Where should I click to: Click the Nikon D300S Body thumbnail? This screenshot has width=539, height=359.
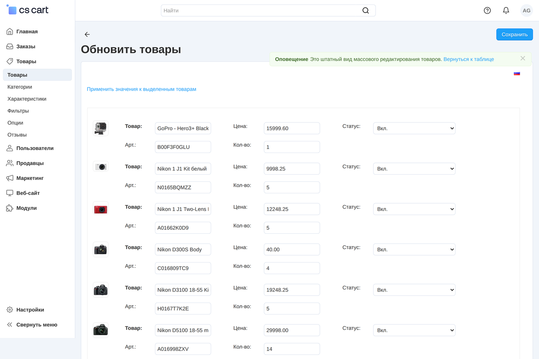101,250
